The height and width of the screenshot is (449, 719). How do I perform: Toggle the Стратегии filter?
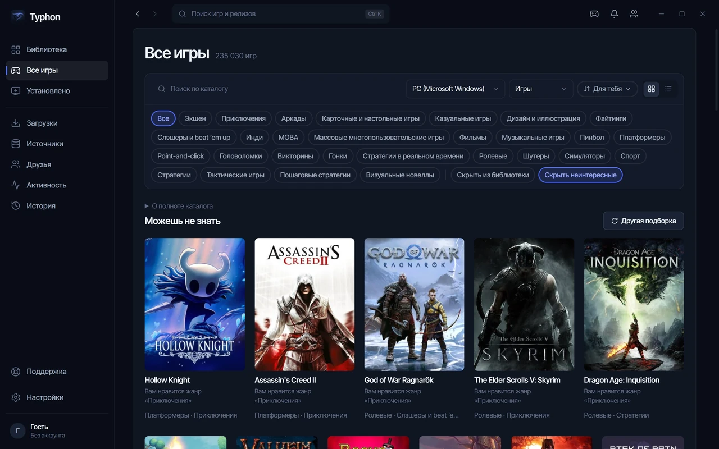(x=174, y=175)
